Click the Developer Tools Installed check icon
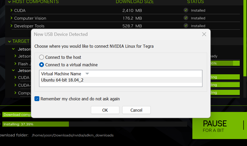Screen dimensions: 247x146 click(186, 26)
